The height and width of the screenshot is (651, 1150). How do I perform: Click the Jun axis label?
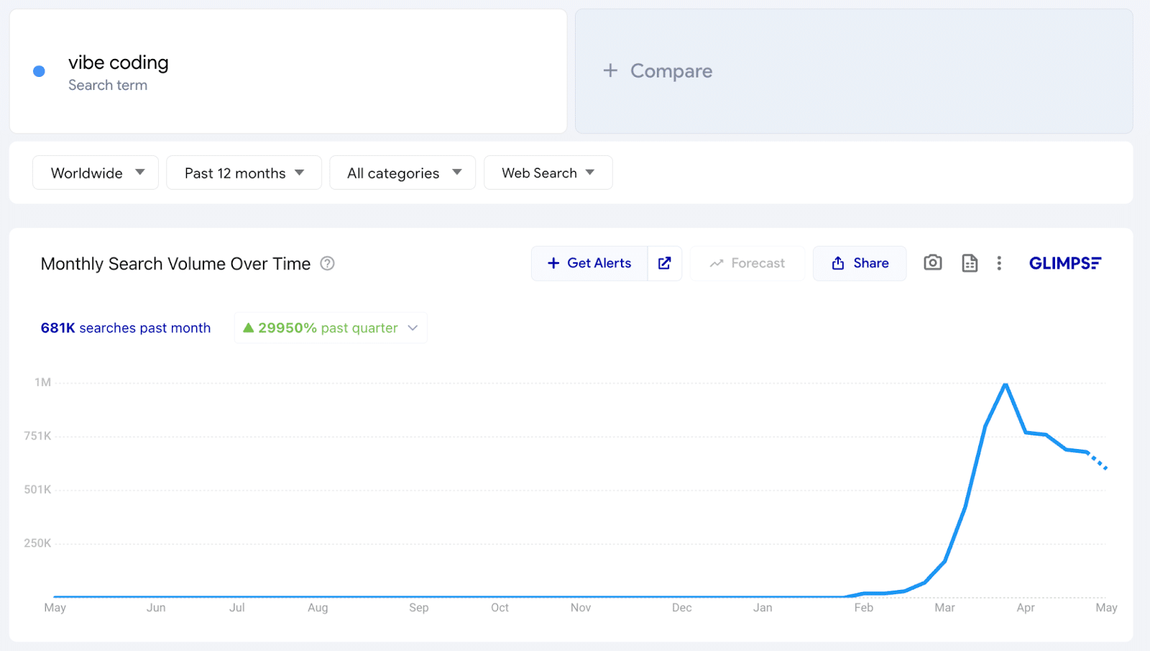tap(156, 608)
